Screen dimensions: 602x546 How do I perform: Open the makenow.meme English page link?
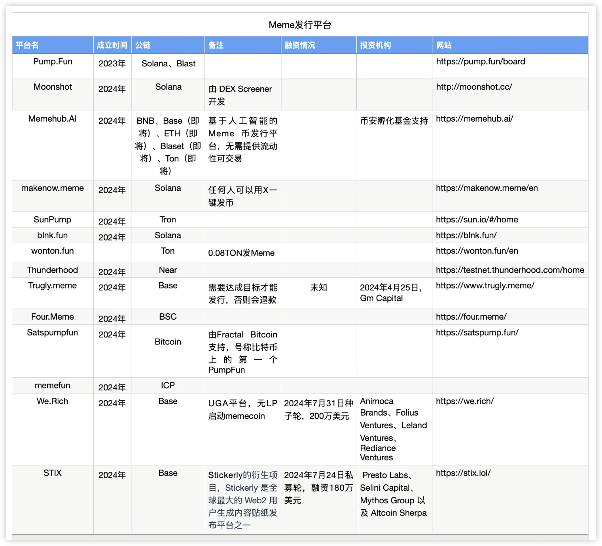point(486,188)
